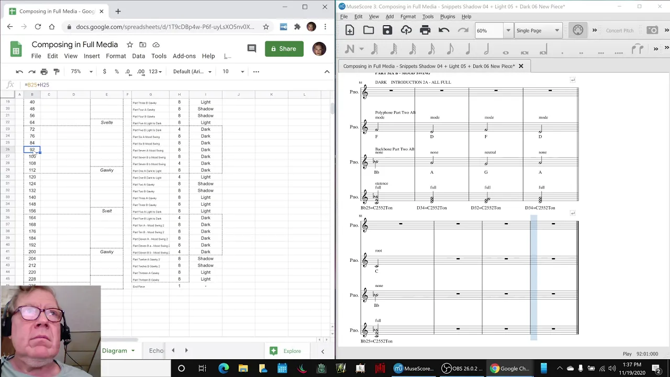The height and width of the screenshot is (377, 670).
Task: Open the File menu in MuseScore
Action: coord(344,16)
